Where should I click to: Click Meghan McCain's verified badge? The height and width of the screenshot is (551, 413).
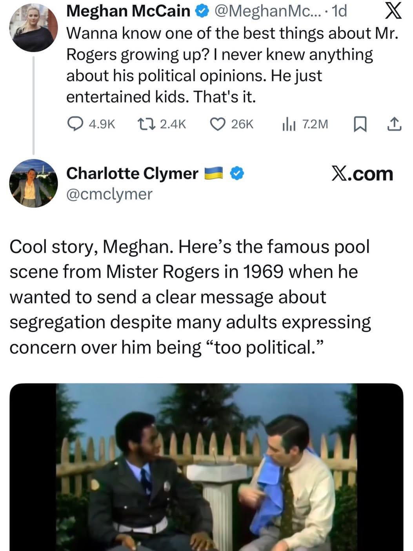tap(202, 11)
